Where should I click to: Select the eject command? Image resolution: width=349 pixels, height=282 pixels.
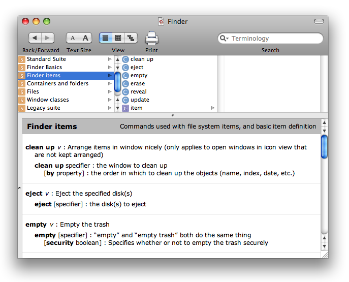click(x=169, y=67)
